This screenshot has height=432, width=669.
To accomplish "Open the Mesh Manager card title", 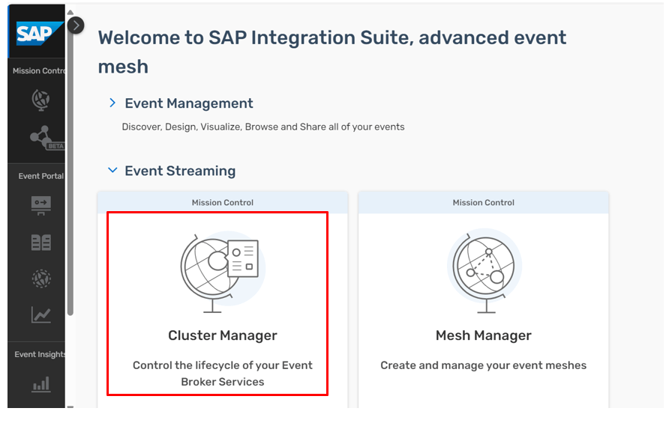I will pos(484,335).
